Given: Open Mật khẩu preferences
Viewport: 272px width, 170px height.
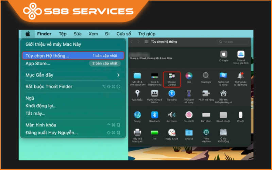Looking at the screenshot, I should click(x=137, y=96).
